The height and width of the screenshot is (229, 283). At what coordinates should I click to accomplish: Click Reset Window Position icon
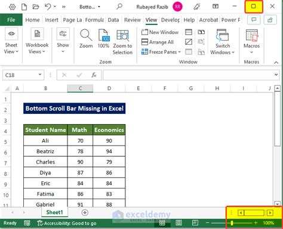click(x=201, y=52)
